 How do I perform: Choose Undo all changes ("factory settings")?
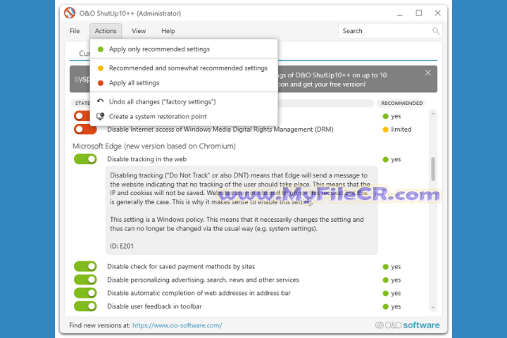[184, 101]
